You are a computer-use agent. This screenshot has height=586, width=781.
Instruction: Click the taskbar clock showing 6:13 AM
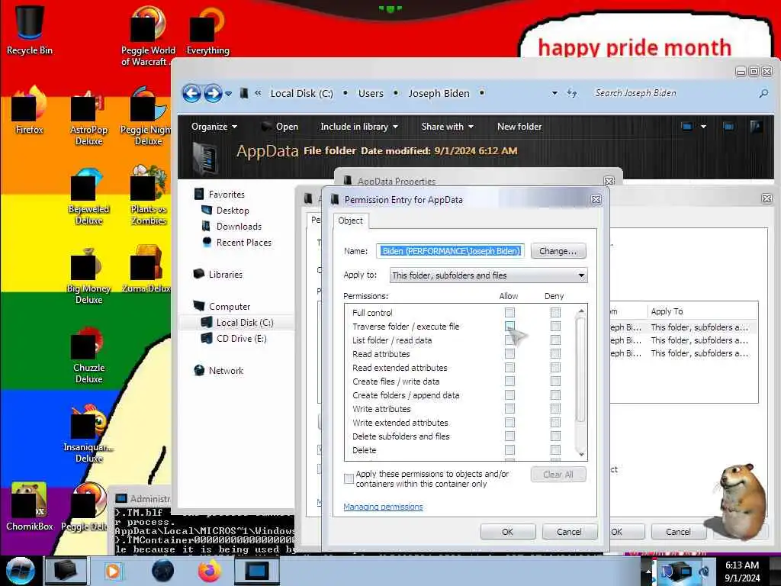[x=742, y=571]
